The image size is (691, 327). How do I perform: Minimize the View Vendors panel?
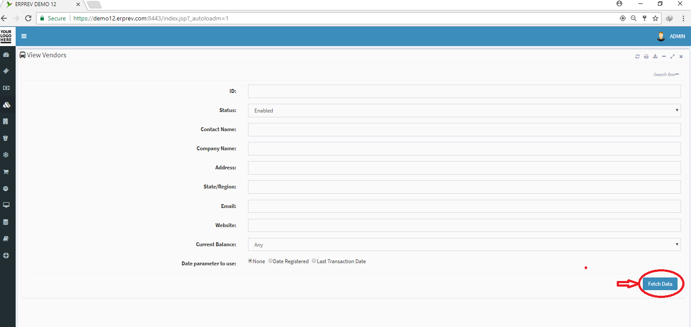click(x=664, y=56)
